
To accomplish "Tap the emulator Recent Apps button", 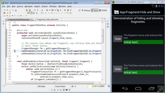I will click(x=152, y=88).
